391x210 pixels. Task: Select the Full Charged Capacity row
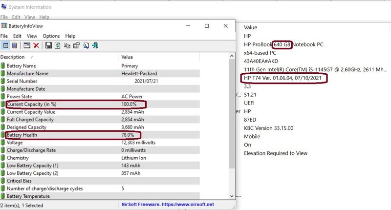point(100,120)
